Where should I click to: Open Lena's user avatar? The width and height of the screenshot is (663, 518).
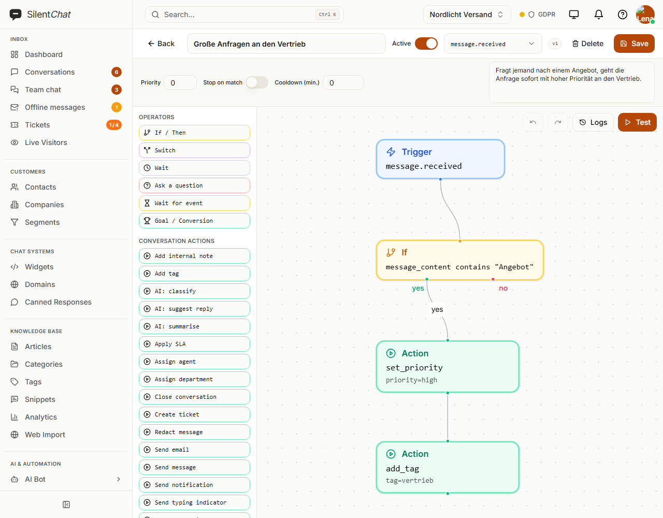pyautogui.click(x=645, y=15)
